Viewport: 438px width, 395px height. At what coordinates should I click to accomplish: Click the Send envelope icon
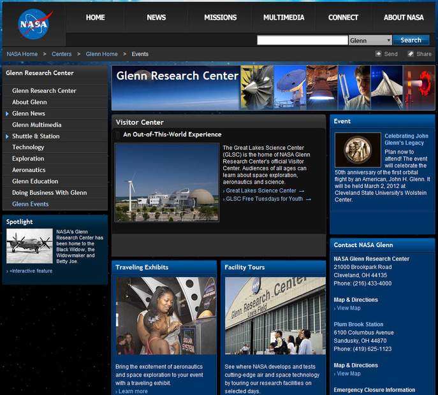[378, 54]
